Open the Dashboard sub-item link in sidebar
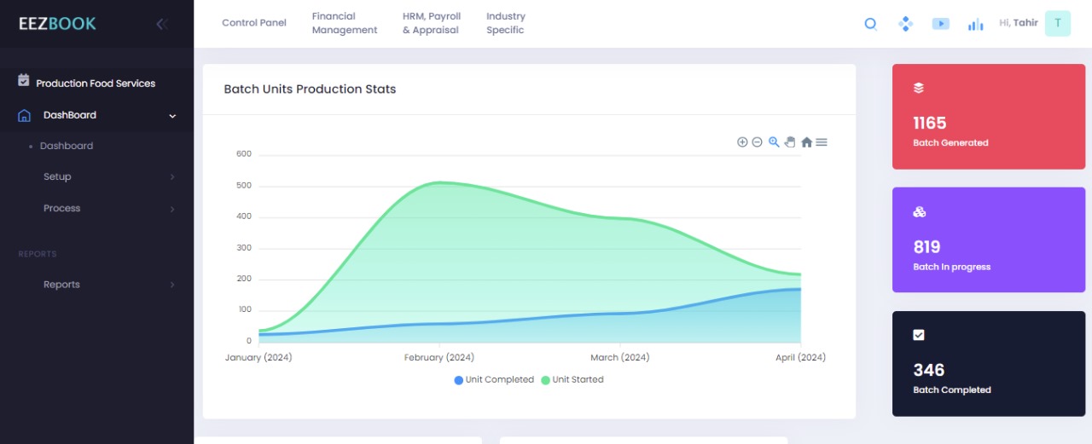The width and height of the screenshot is (1092, 444). pyautogui.click(x=67, y=146)
